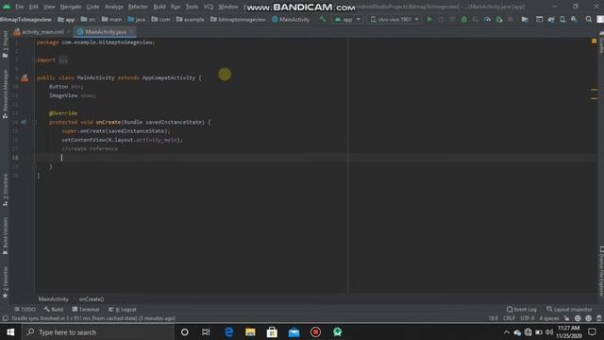Open the Navigate menu
This screenshot has height=340, width=604.
pyautogui.click(x=71, y=7)
